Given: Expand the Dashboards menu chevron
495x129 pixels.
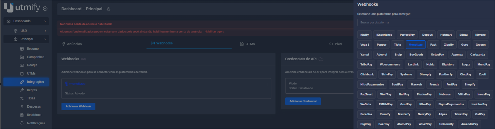Looking at the screenshot, I should click(x=45, y=21).
